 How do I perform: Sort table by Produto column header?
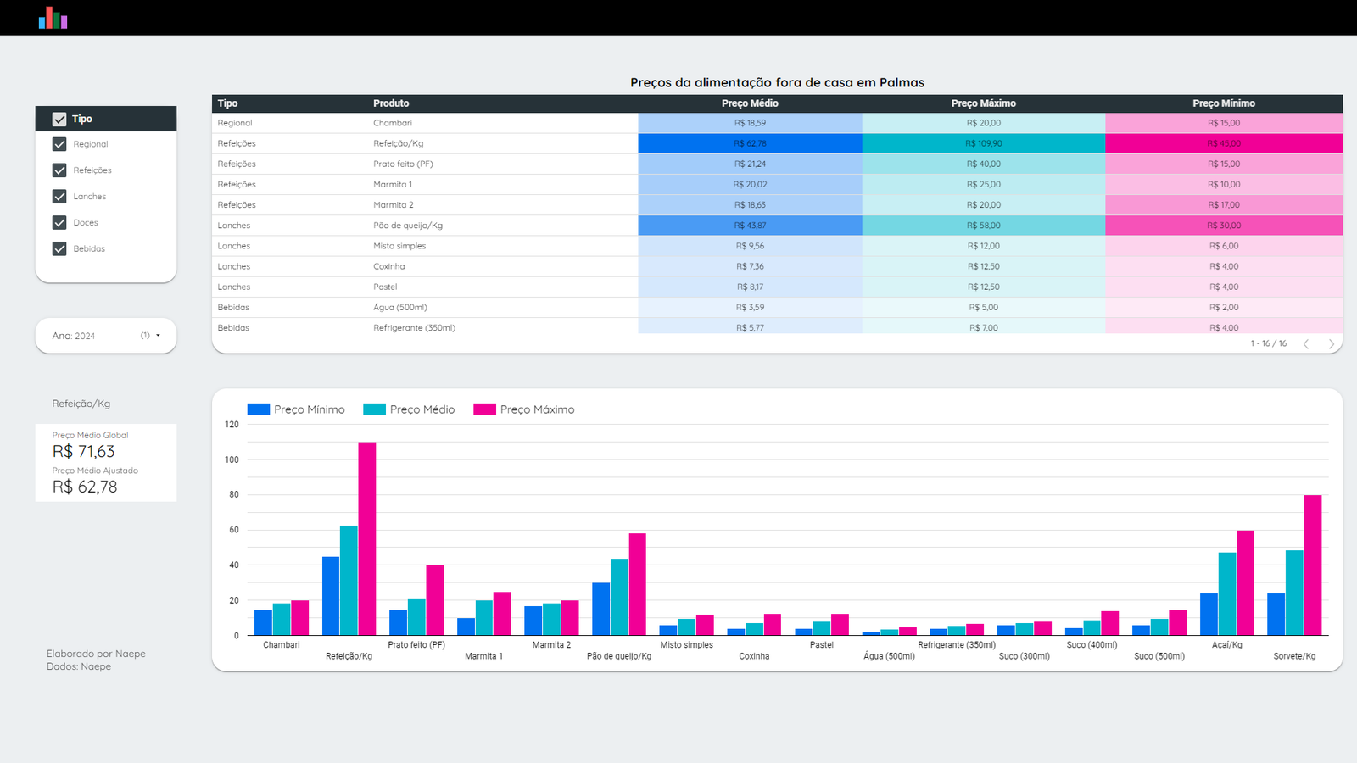391,103
